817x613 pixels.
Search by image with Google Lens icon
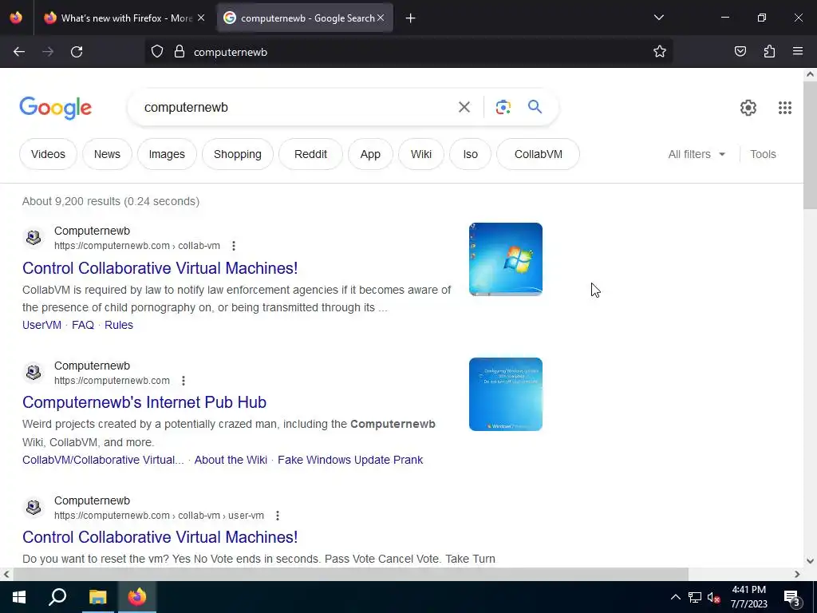pyautogui.click(x=503, y=108)
